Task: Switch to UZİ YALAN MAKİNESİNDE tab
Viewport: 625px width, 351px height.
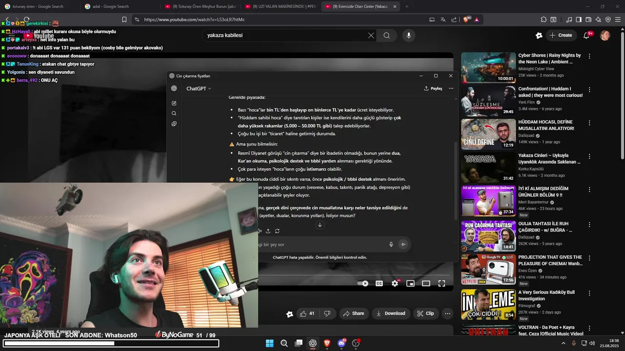Action: (x=281, y=6)
